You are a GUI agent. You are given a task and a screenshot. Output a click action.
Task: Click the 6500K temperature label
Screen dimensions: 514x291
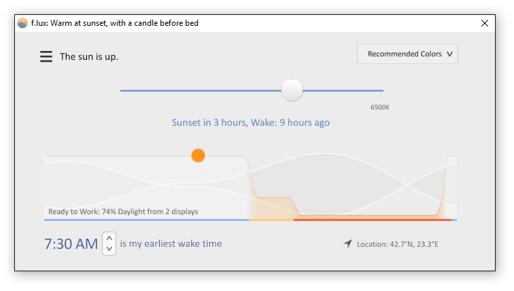(x=379, y=107)
